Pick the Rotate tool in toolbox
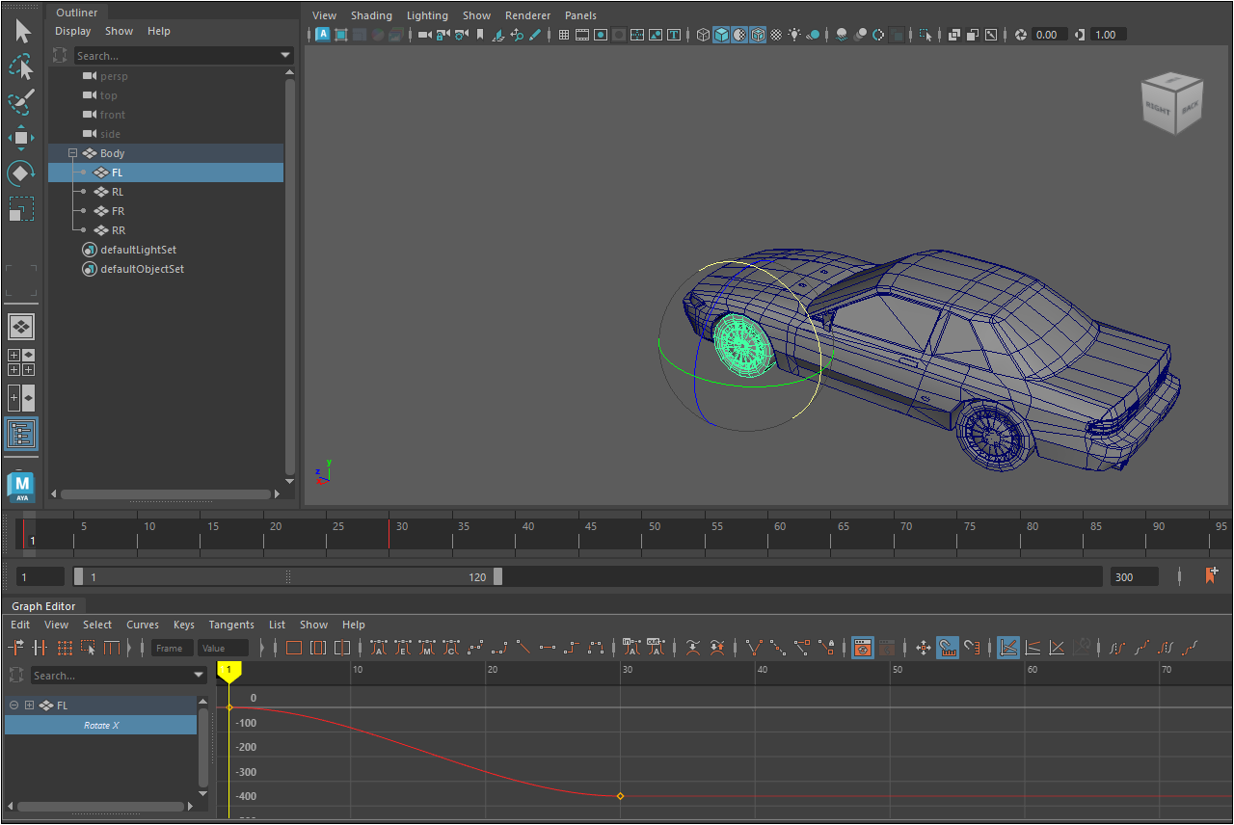The height and width of the screenshot is (825, 1234). [21, 173]
